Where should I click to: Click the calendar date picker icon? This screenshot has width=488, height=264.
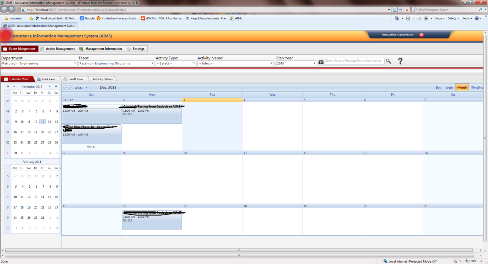pyautogui.click(x=321, y=62)
